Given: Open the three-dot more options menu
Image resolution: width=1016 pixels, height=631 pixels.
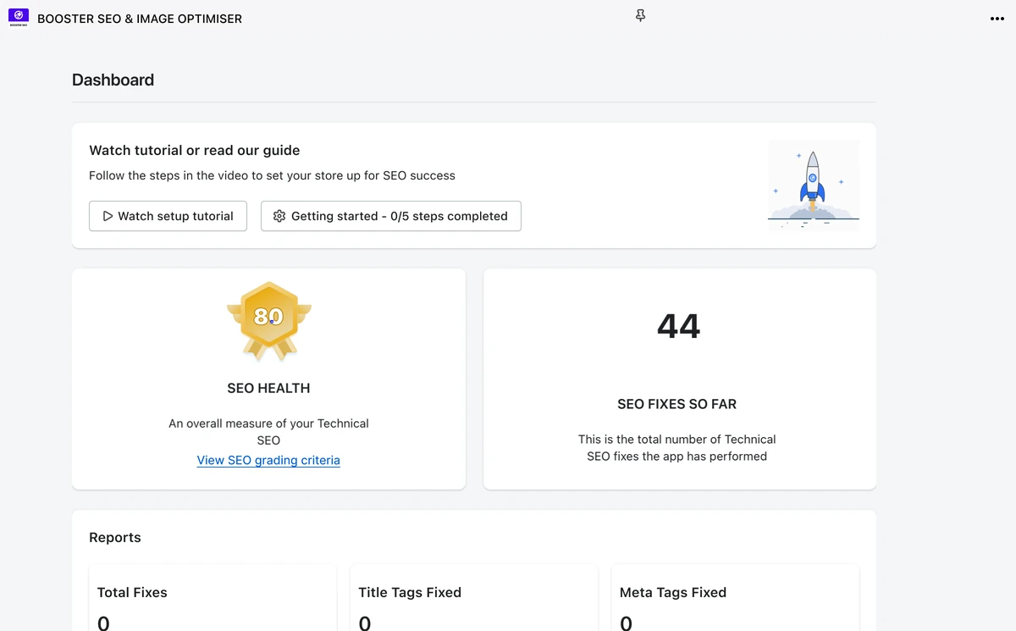Looking at the screenshot, I should (997, 19).
